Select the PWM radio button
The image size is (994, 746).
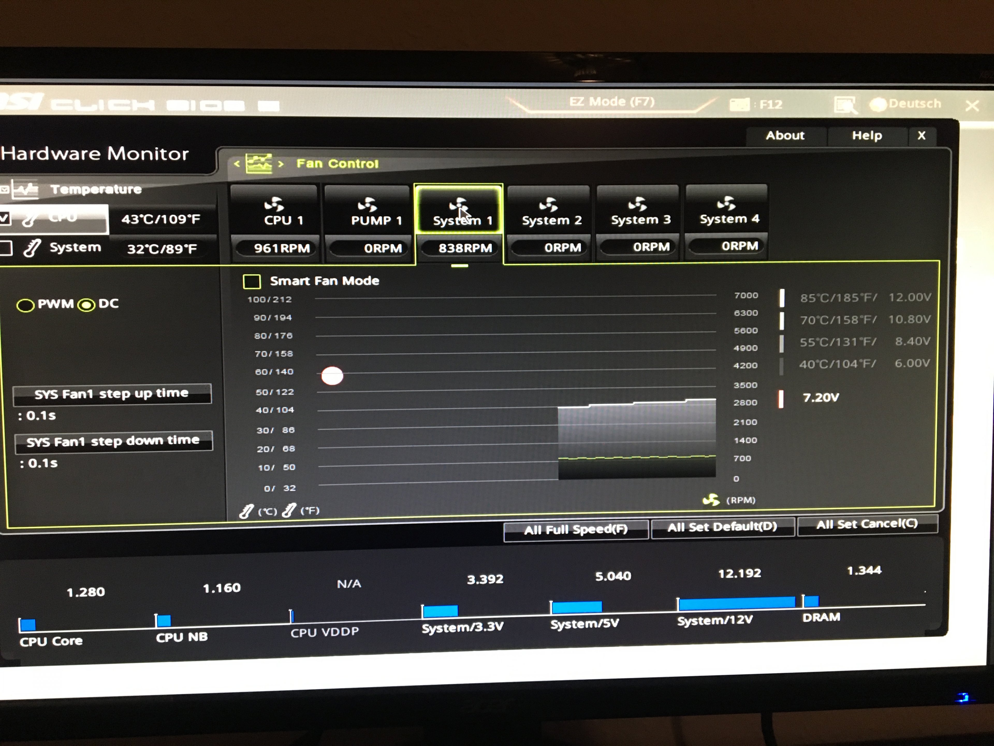pyautogui.click(x=25, y=305)
